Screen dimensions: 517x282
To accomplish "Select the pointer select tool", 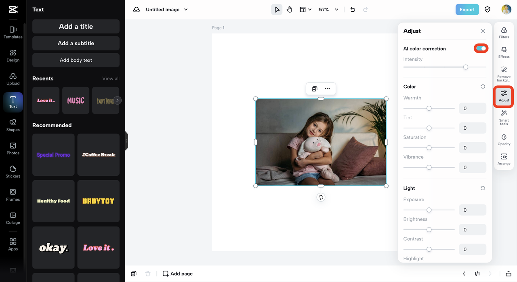I will (x=277, y=10).
